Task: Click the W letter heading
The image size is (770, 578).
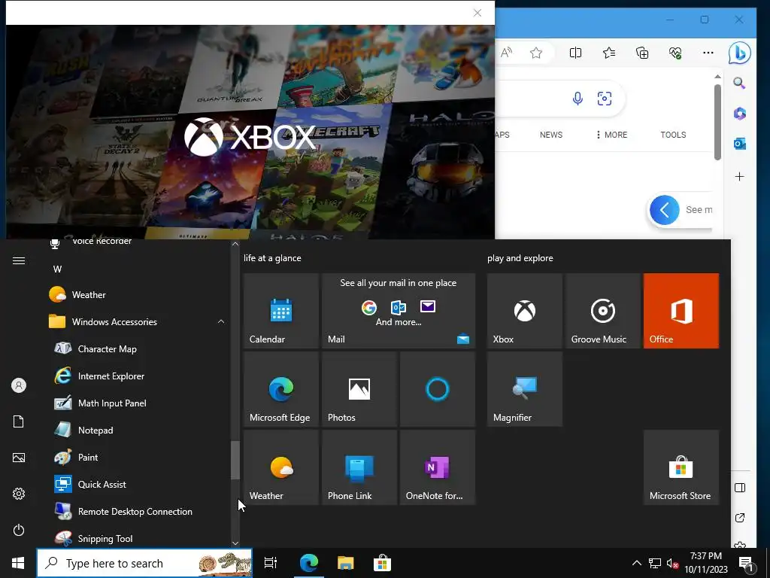Action: pos(57,269)
